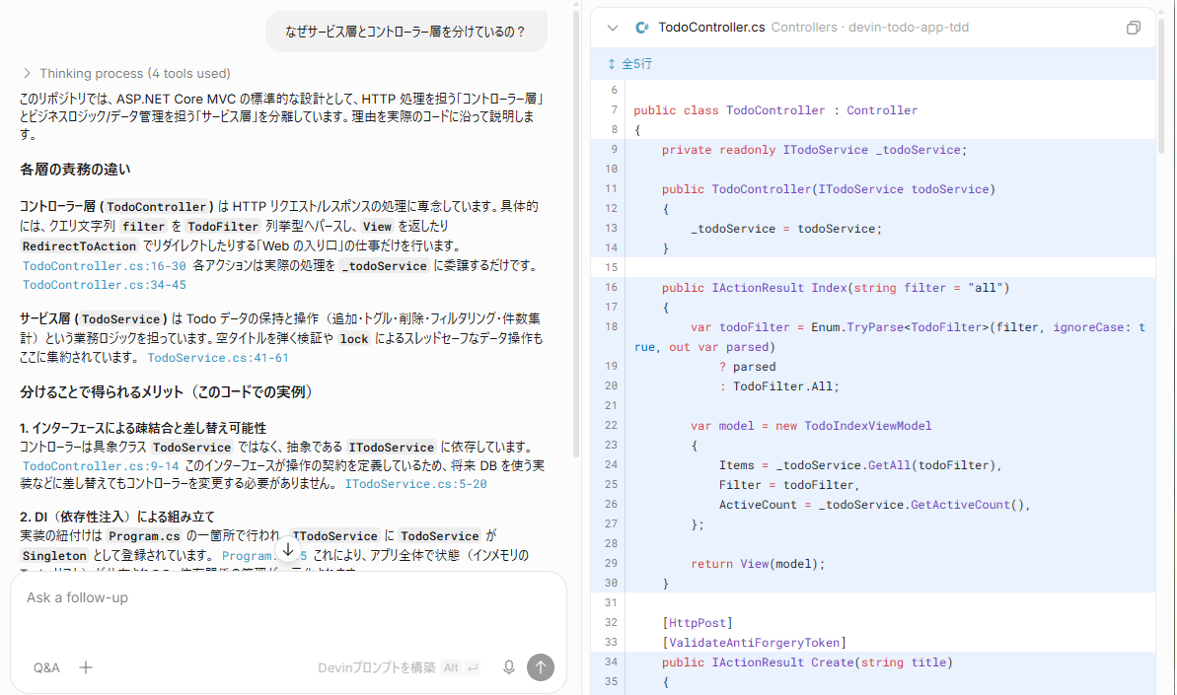The width and height of the screenshot is (1177, 695).
Task: Open the TodoService.cs:41-61 reference link
Action: [218, 358]
